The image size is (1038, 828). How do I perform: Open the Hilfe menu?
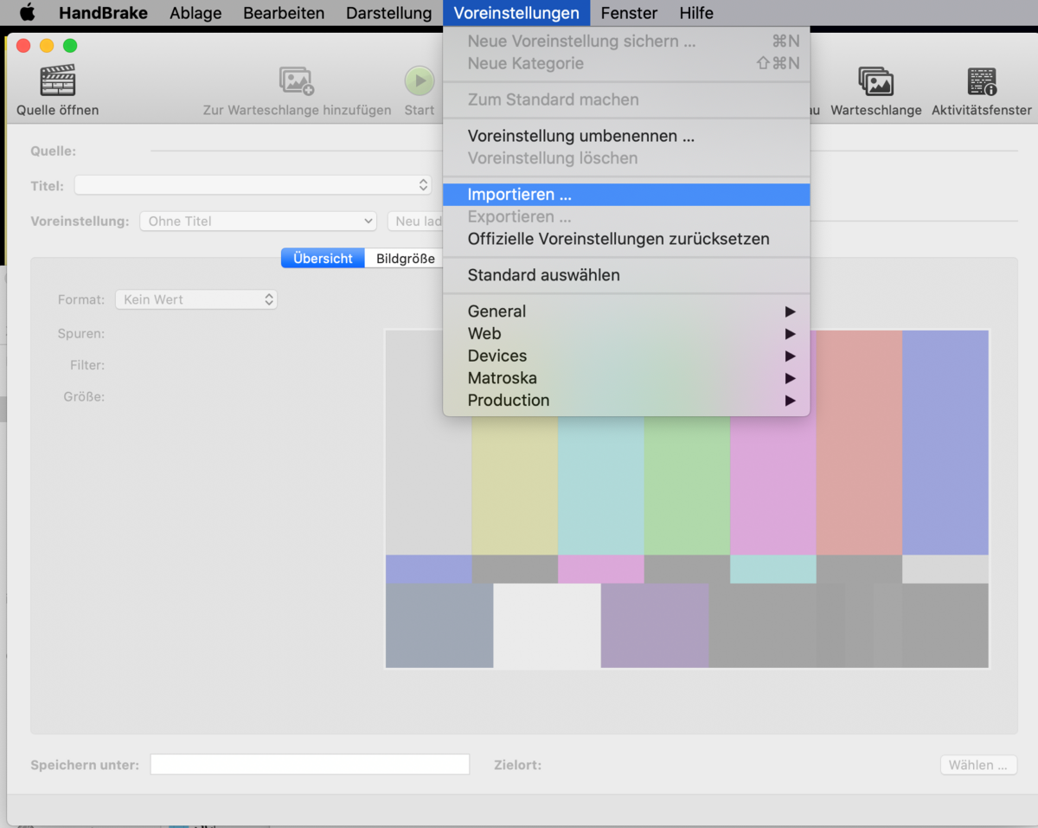(696, 13)
